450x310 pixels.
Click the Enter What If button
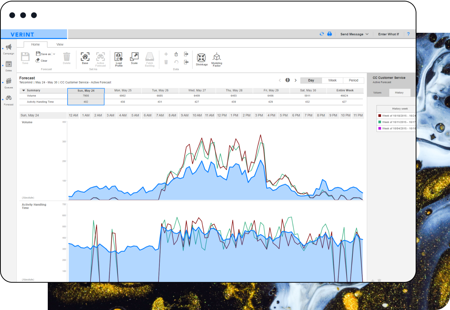point(388,34)
